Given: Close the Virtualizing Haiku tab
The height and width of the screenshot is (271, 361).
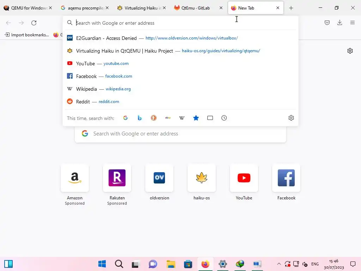Looking at the screenshot, I should click(x=164, y=8).
